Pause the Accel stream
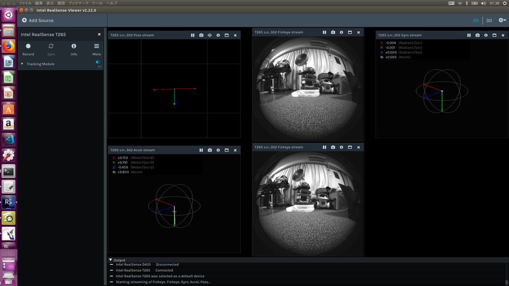This screenshot has height=286, width=509. point(201,150)
